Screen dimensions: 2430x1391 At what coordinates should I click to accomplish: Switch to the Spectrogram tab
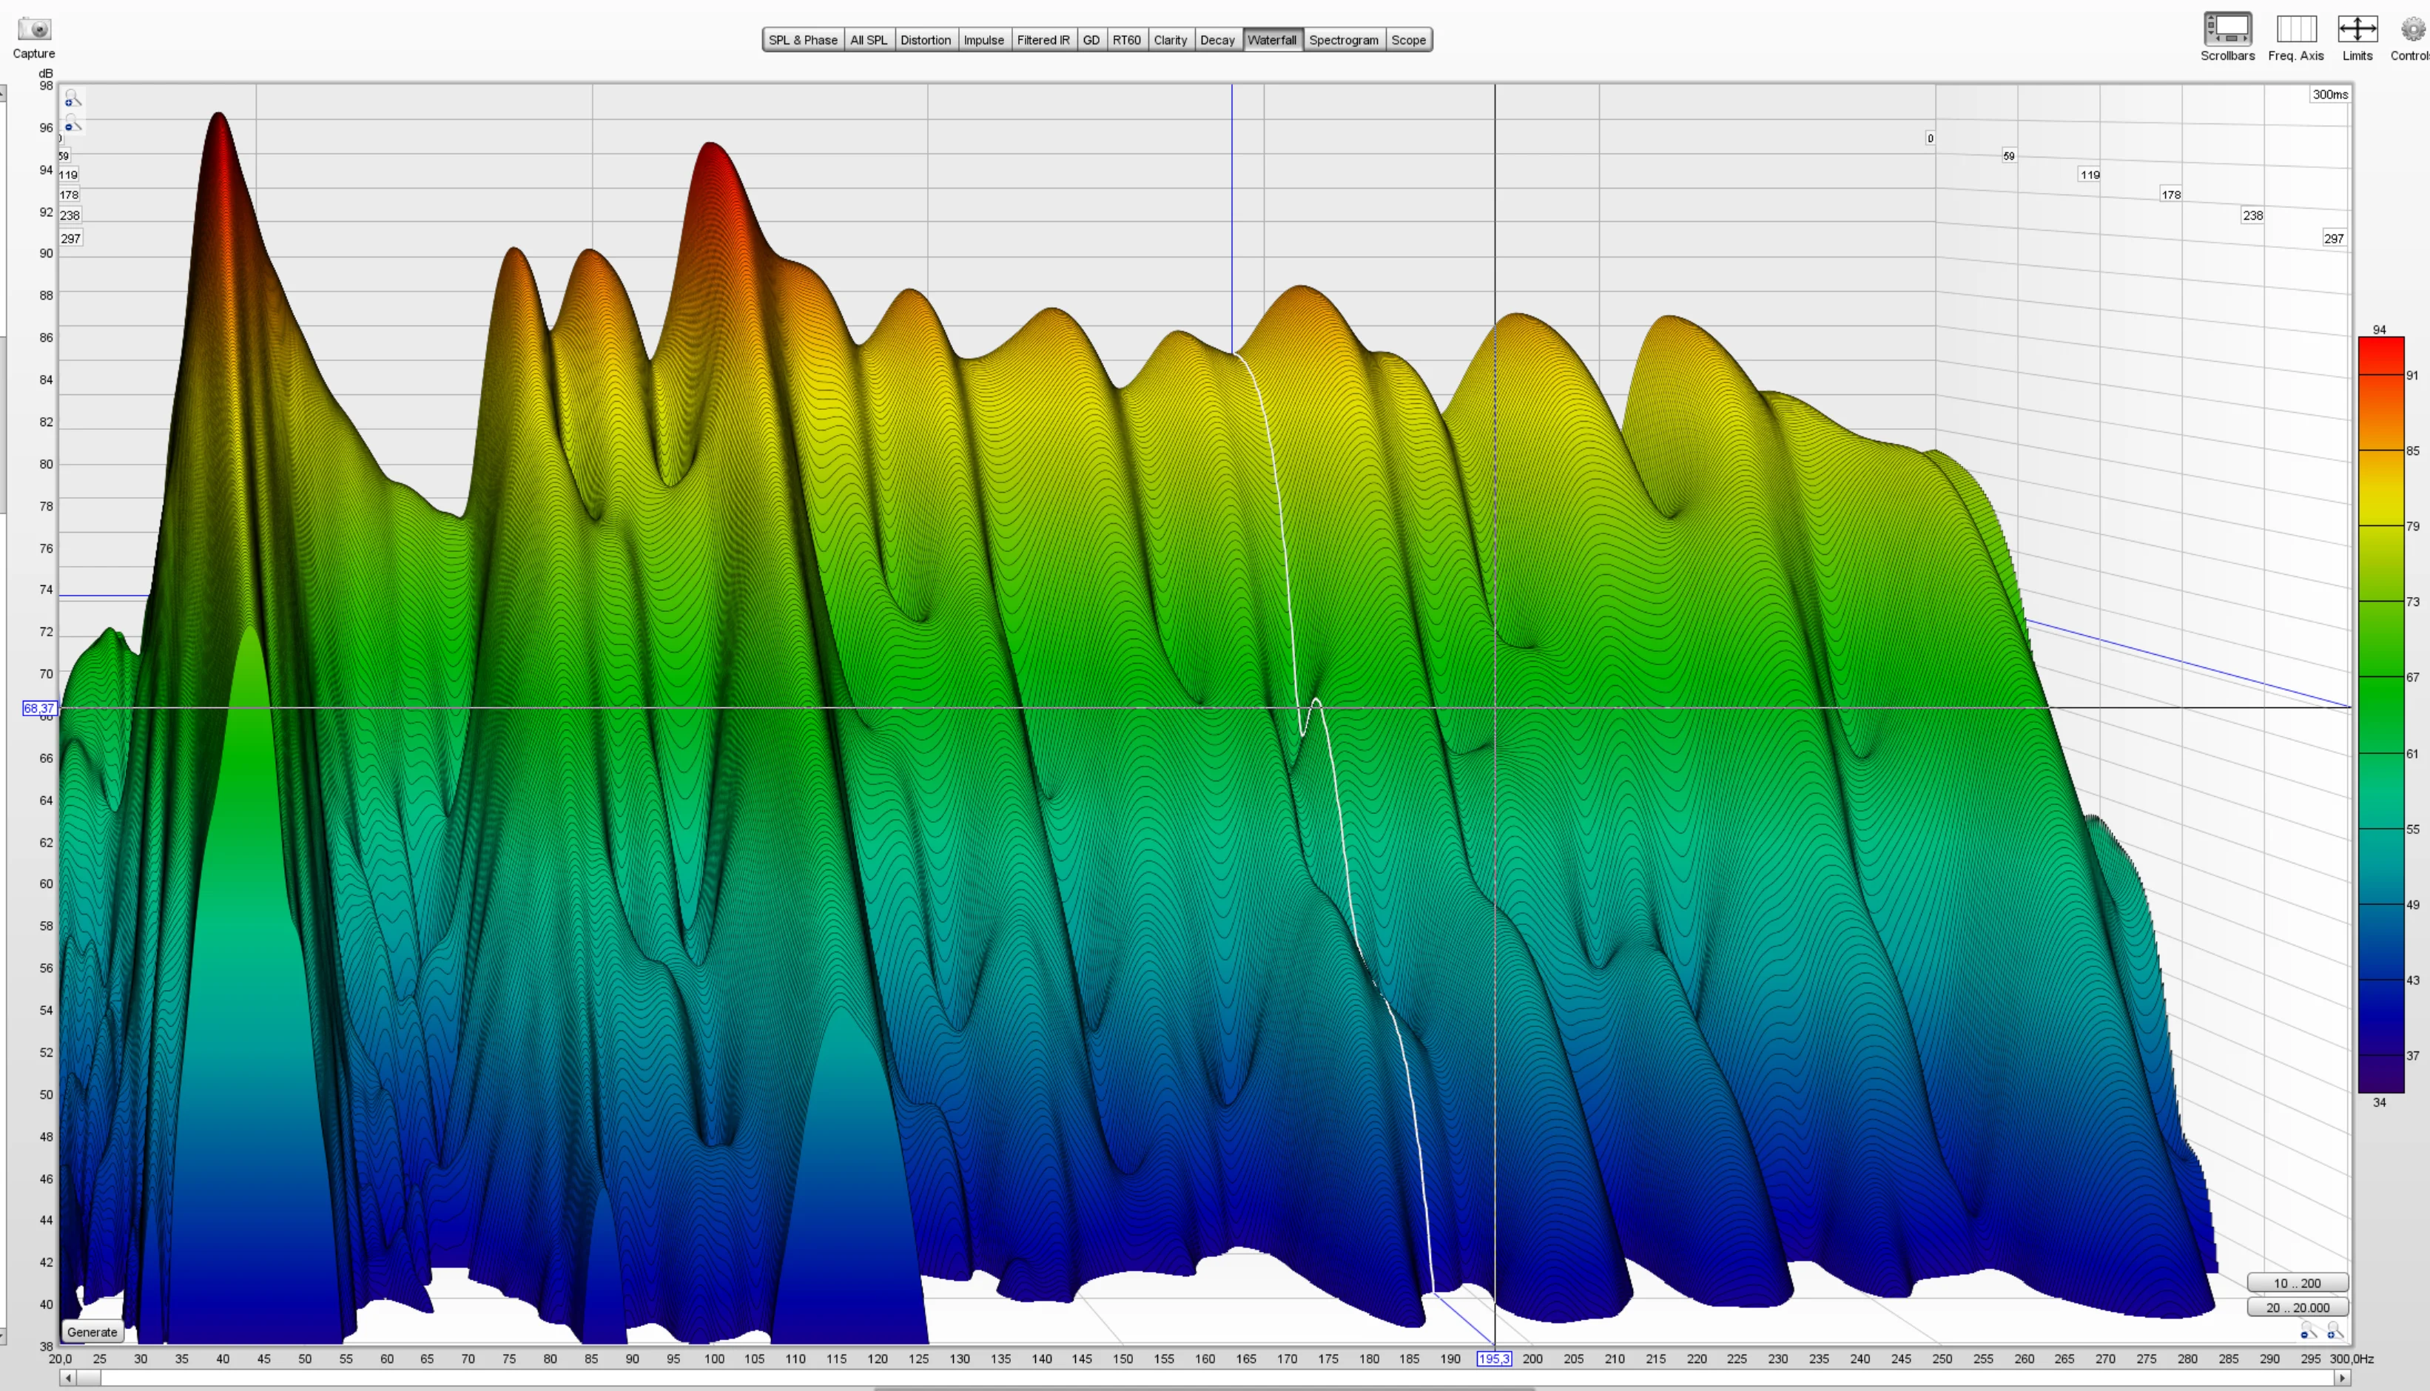(x=1344, y=40)
